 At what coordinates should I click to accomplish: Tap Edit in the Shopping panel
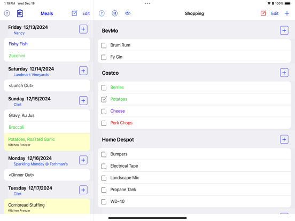(x=275, y=13)
